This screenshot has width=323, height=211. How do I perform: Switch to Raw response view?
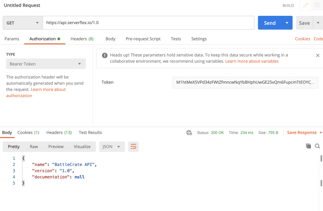[x=34, y=147]
